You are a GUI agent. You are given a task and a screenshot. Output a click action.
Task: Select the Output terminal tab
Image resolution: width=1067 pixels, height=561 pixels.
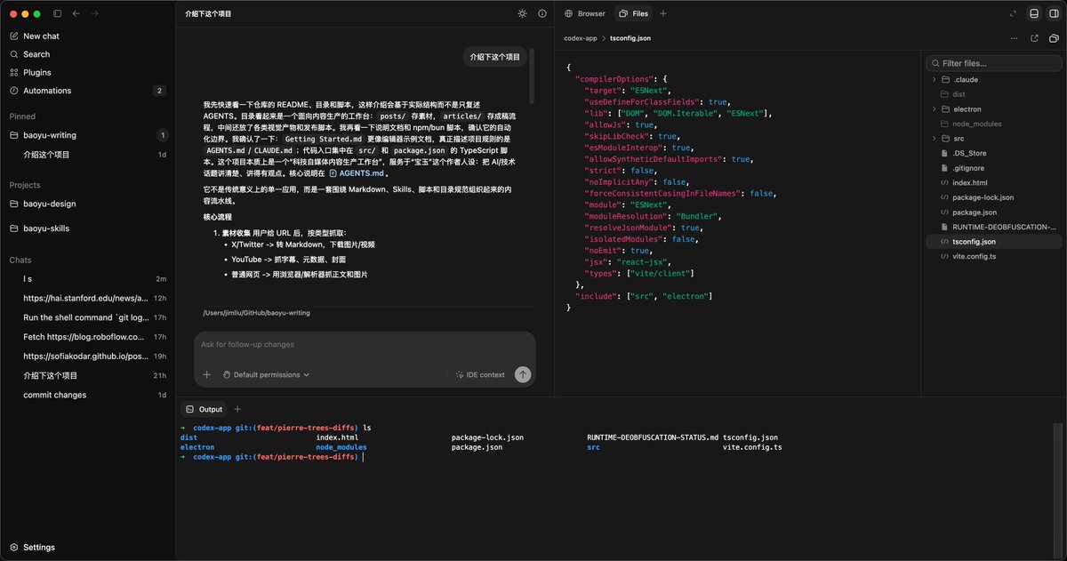(x=204, y=409)
